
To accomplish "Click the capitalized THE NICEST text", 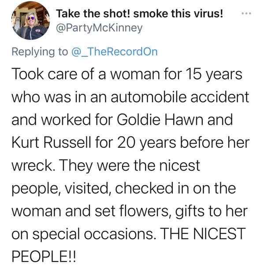I will [x=202, y=233].
